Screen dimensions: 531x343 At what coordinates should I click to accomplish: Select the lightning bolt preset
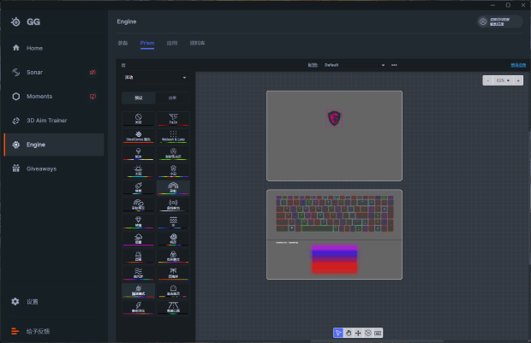click(139, 308)
